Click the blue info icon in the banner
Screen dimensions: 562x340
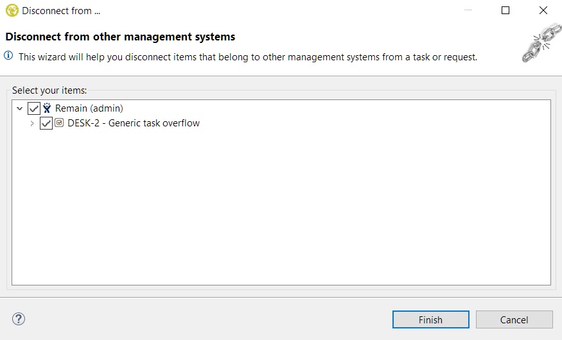click(9, 56)
